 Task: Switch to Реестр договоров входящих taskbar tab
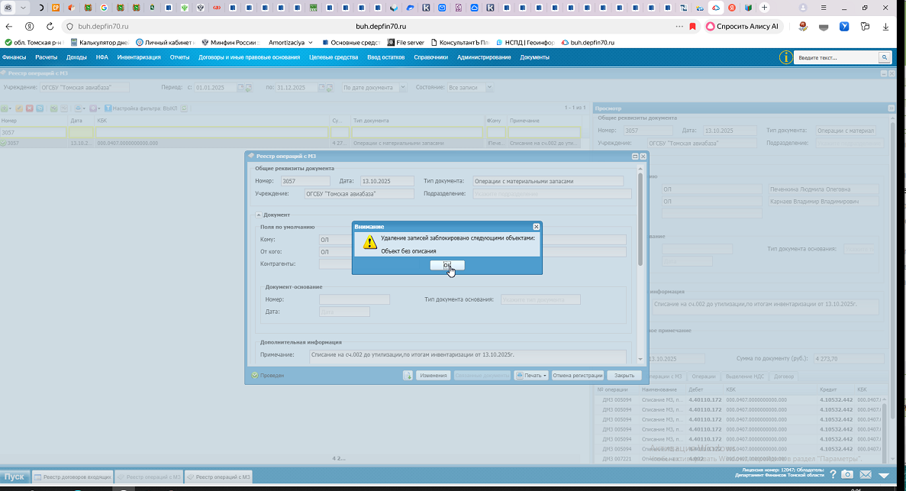coord(73,476)
